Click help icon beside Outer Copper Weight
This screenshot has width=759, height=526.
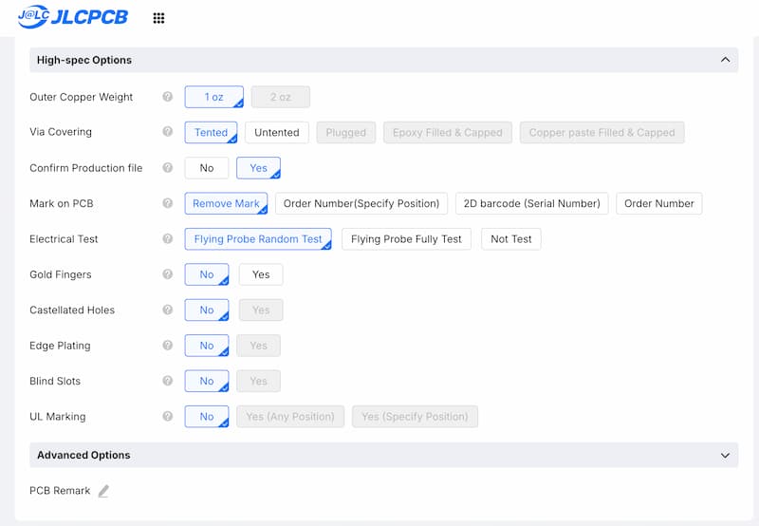pos(168,97)
